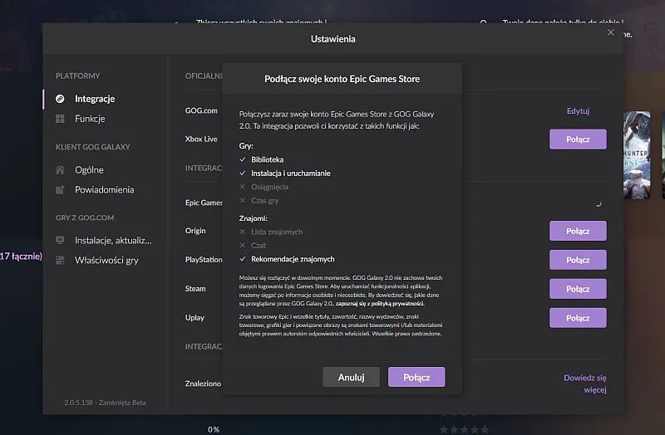Screen dimensions: 665x435
Task: Click the Instalacja i uruchamianie checkmark icon
Action: pyautogui.click(x=243, y=173)
